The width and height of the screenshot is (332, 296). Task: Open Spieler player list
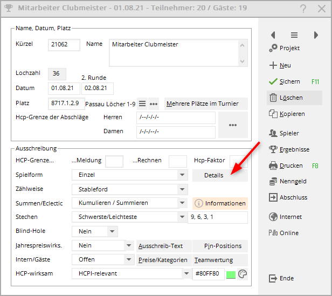coord(273,133)
